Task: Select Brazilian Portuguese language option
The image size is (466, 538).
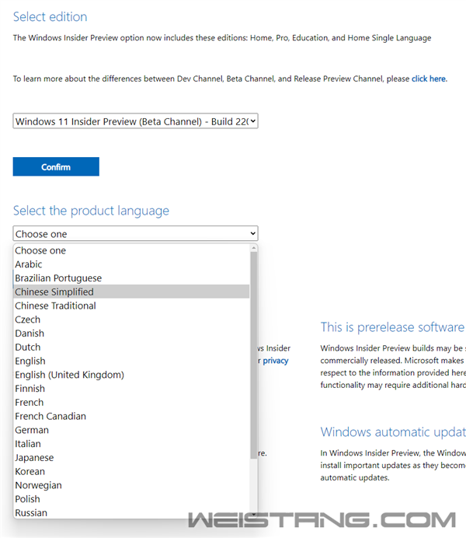Action: (x=132, y=278)
